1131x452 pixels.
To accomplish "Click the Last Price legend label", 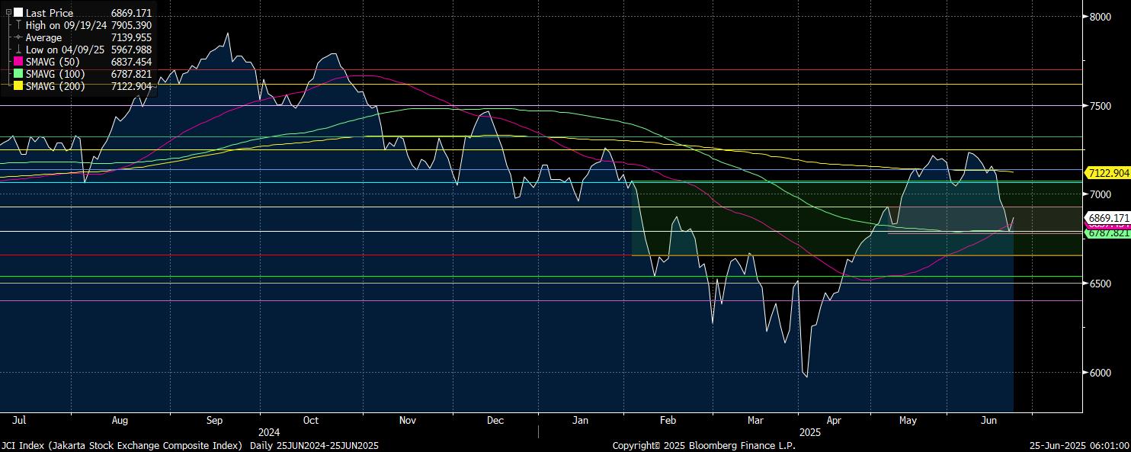I will click(x=50, y=13).
